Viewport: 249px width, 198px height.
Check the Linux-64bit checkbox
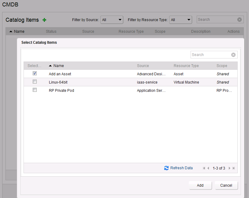tap(35, 81)
